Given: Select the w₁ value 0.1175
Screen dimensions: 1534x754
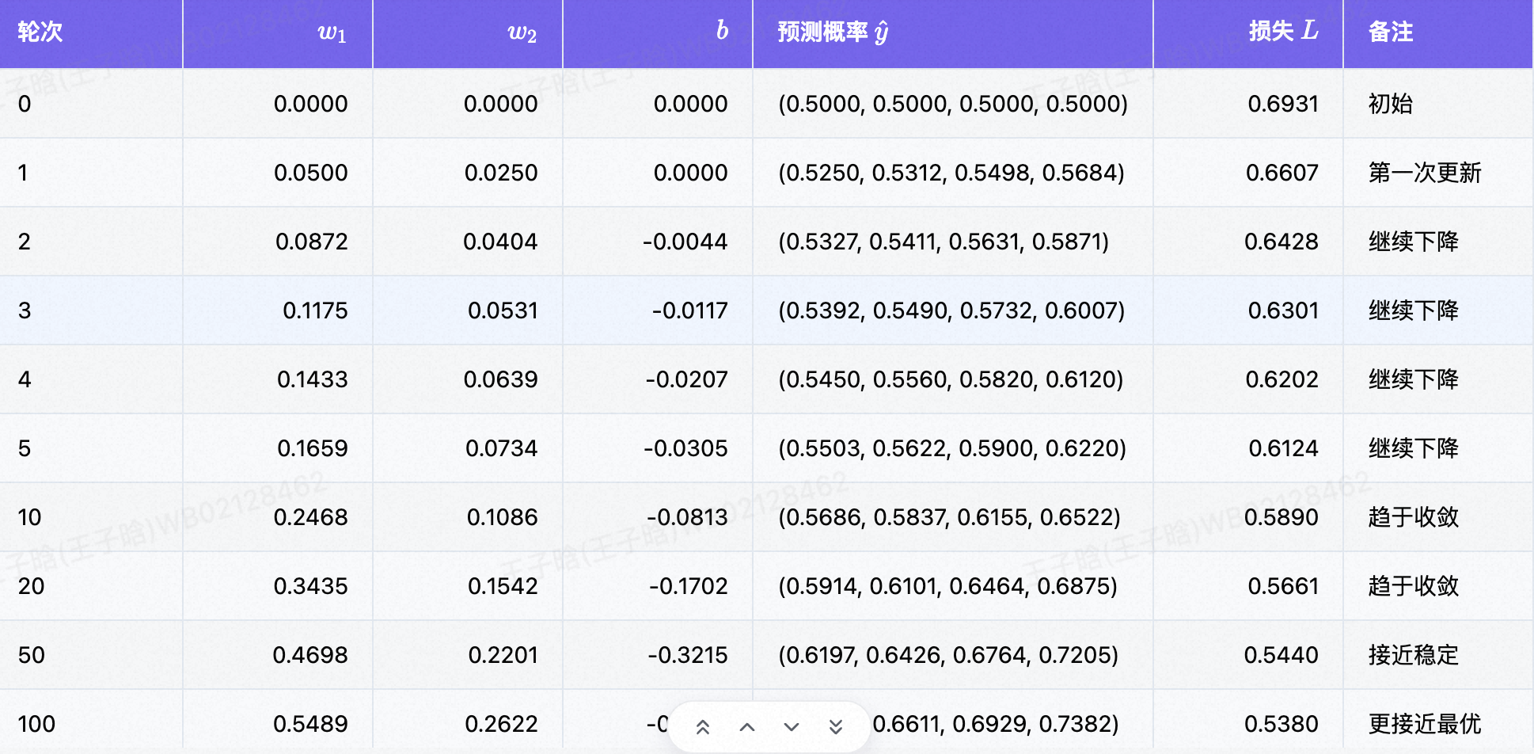Looking at the screenshot, I should [x=315, y=310].
